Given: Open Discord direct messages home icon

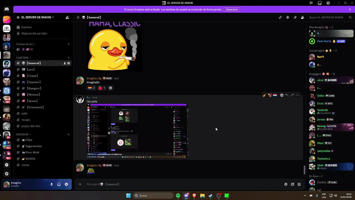Looking at the screenshot, I should coord(7,9).
